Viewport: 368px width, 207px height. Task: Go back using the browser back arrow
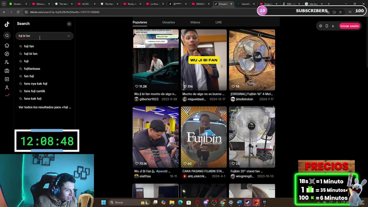[x=4, y=12]
